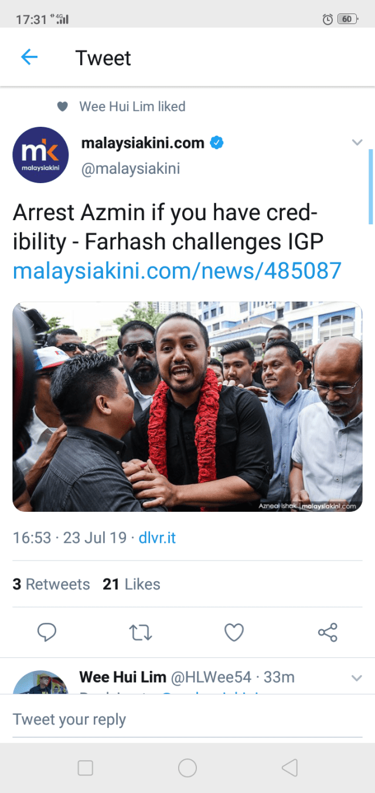Tap Android home circle button

point(187,768)
